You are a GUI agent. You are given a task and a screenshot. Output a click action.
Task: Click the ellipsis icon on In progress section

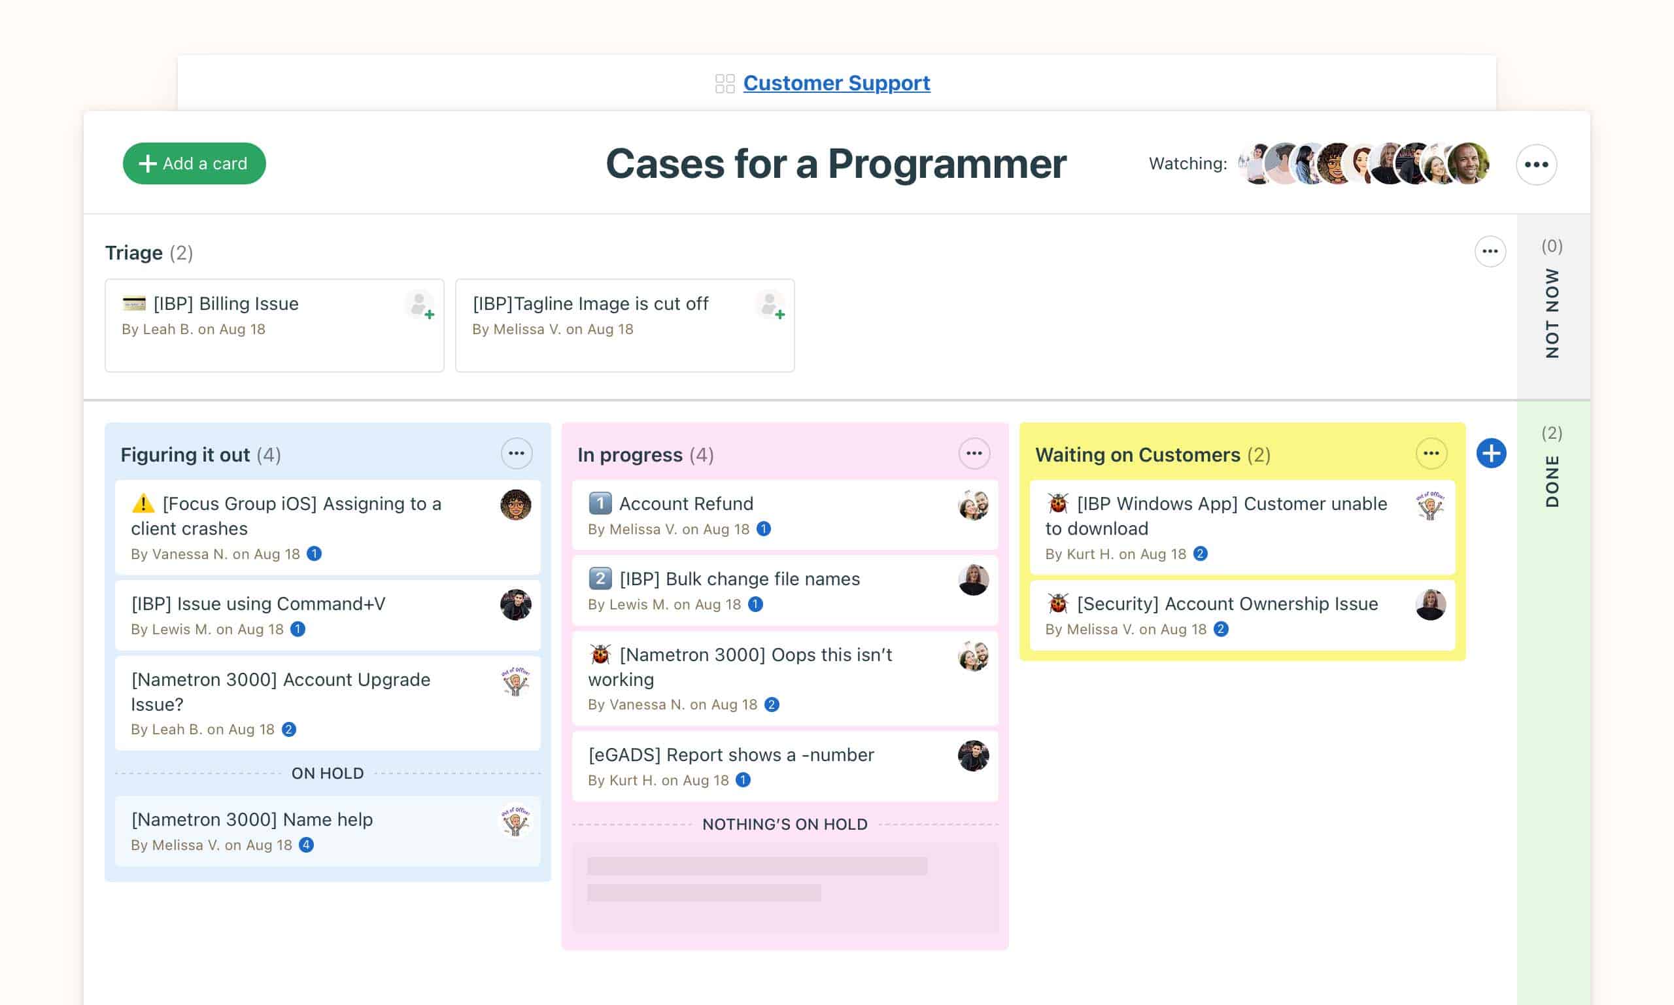tap(974, 453)
